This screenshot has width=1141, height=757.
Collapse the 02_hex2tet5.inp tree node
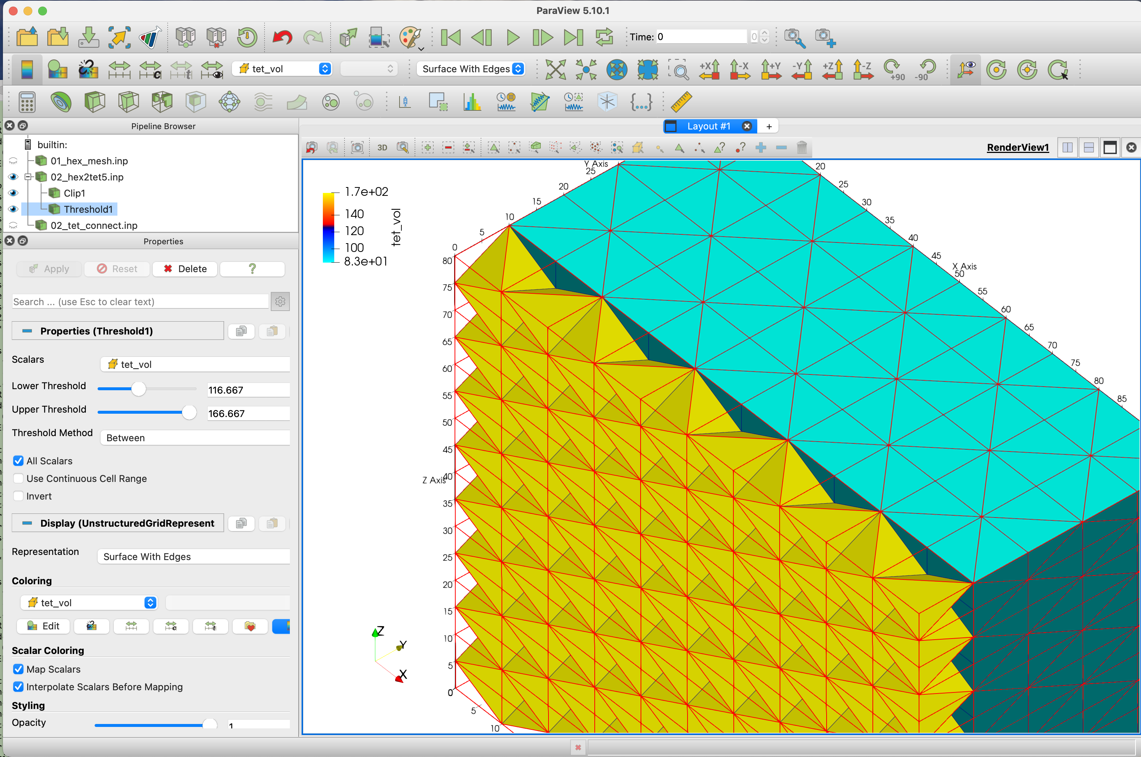(28, 177)
